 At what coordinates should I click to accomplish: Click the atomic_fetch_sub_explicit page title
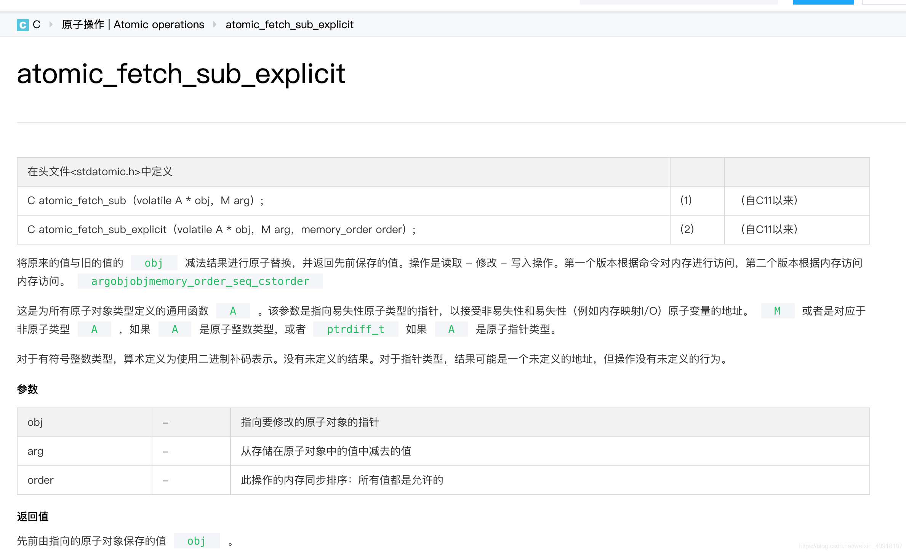coord(181,74)
